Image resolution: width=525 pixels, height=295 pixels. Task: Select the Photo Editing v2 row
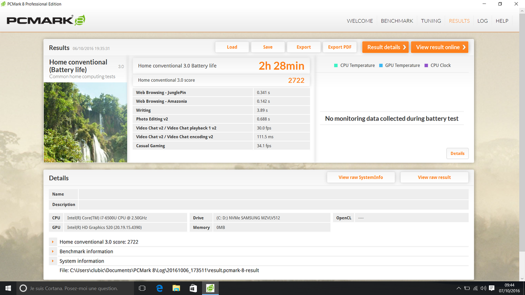pyautogui.click(x=221, y=119)
